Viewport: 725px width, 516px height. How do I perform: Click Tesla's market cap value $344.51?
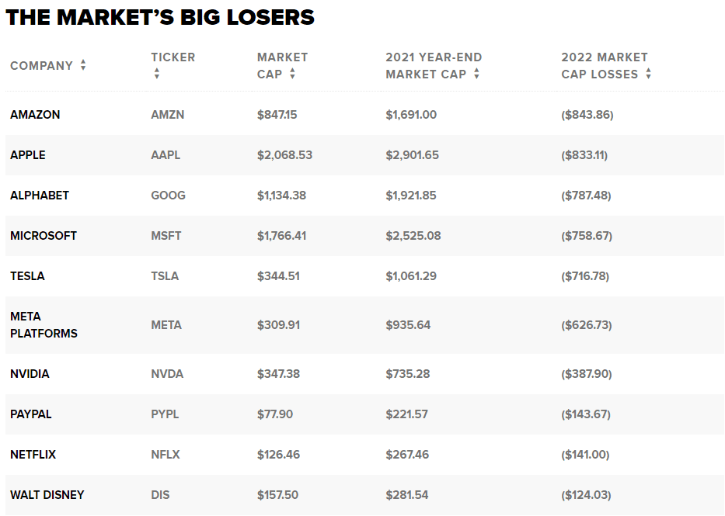278,276
